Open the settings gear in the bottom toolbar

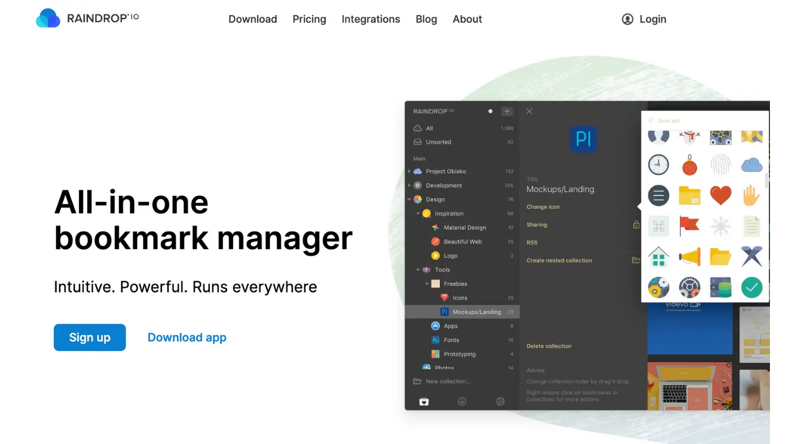(500, 401)
